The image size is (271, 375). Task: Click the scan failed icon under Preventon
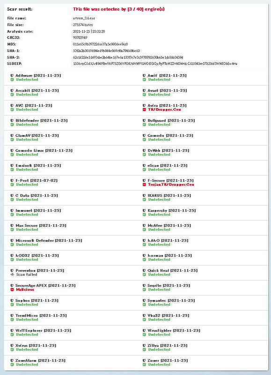point(12,275)
